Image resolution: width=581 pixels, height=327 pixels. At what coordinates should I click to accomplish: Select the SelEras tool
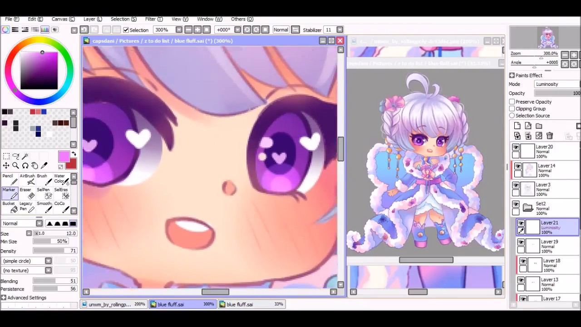pyautogui.click(x=61, y=193)
